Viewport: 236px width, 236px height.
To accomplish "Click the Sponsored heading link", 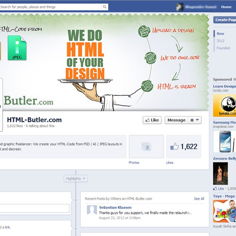I will click(222, 79).
